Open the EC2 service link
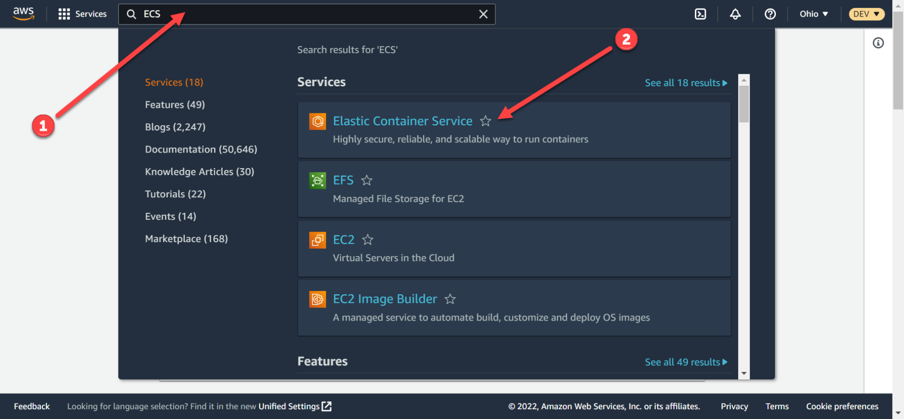Screen dimensions: 904x419 click(344, 240)
